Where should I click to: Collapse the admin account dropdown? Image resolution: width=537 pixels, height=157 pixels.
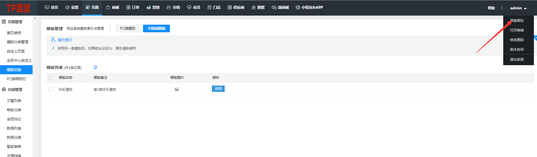[518, 8]
